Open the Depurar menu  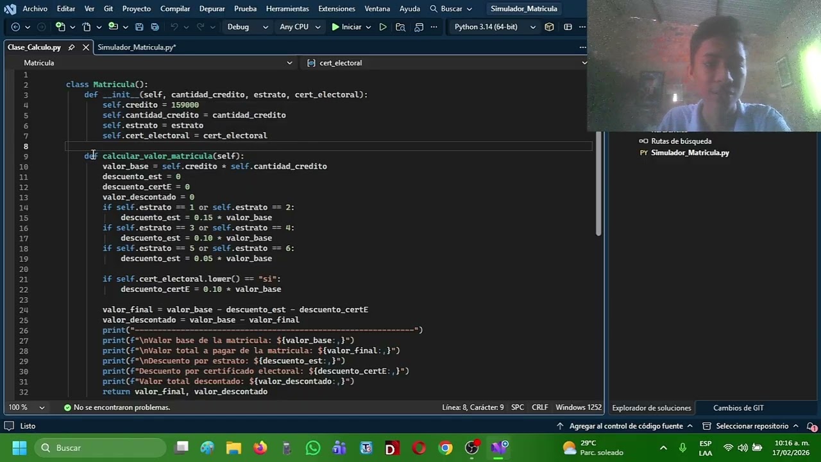(x=212, y=8)
